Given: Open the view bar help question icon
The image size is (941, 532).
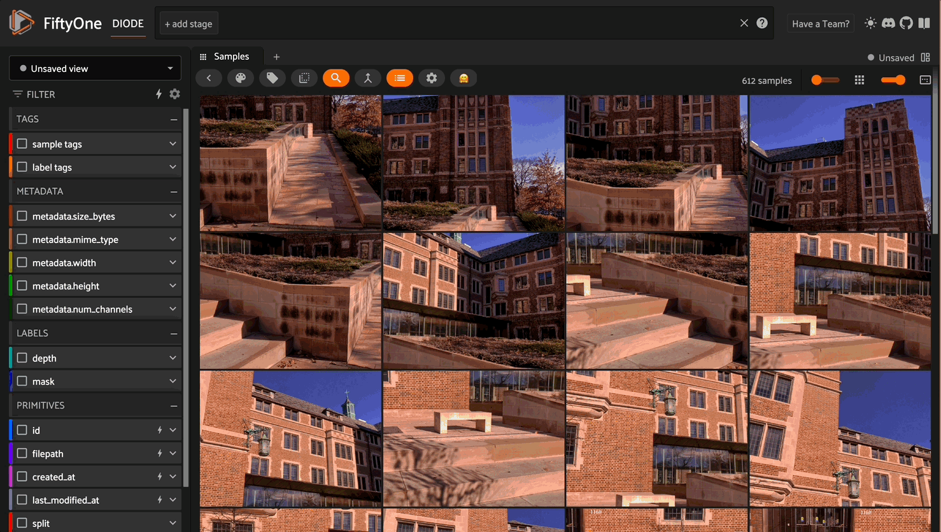Looking at the screenshot, I should click(762, 23).
